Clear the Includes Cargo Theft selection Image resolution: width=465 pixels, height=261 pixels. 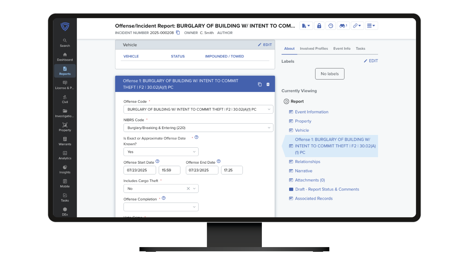tap(188, 188)
